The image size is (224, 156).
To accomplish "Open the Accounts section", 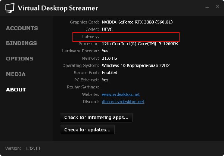I will point(22,28).
